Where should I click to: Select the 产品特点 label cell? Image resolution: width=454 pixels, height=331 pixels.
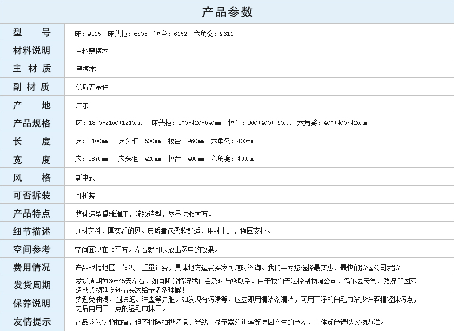32,213
